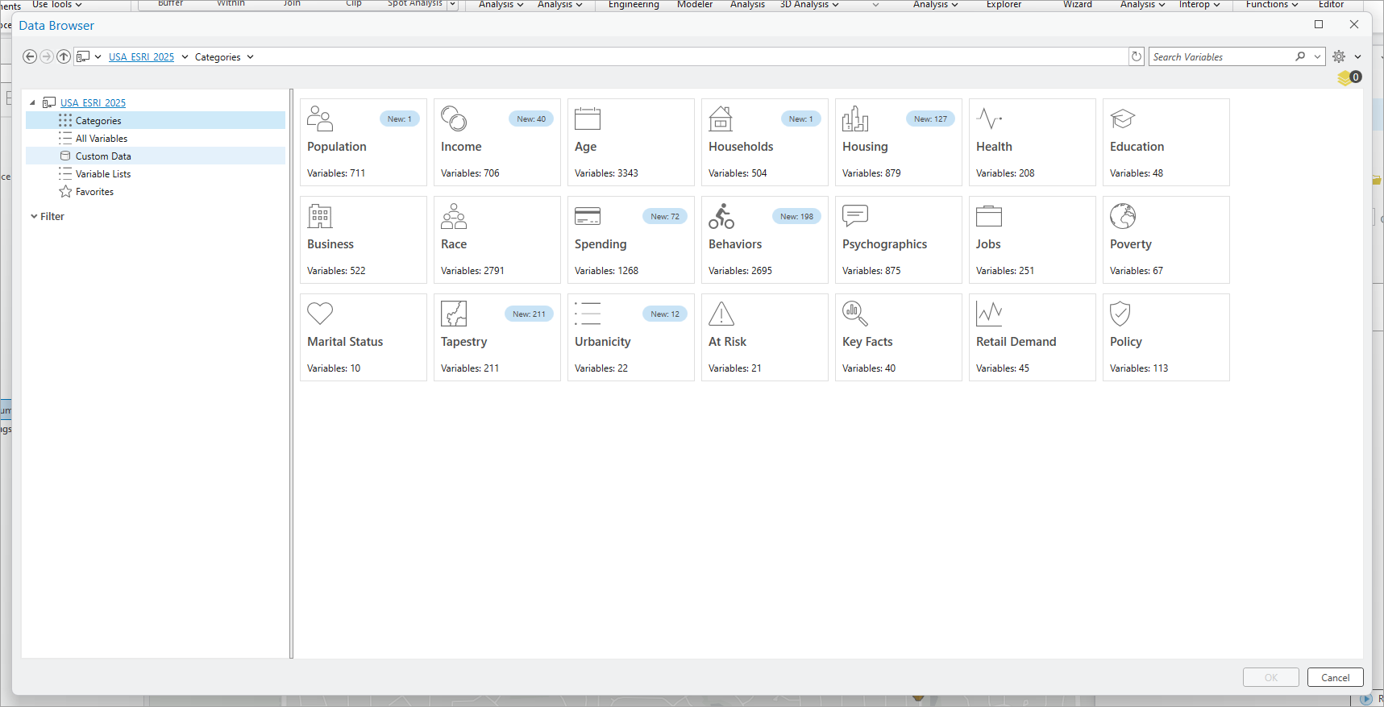Screen dimensions: 1384x707
Task: Expand the Categories breadcrumb dropdown
Action: coord(250,57)
